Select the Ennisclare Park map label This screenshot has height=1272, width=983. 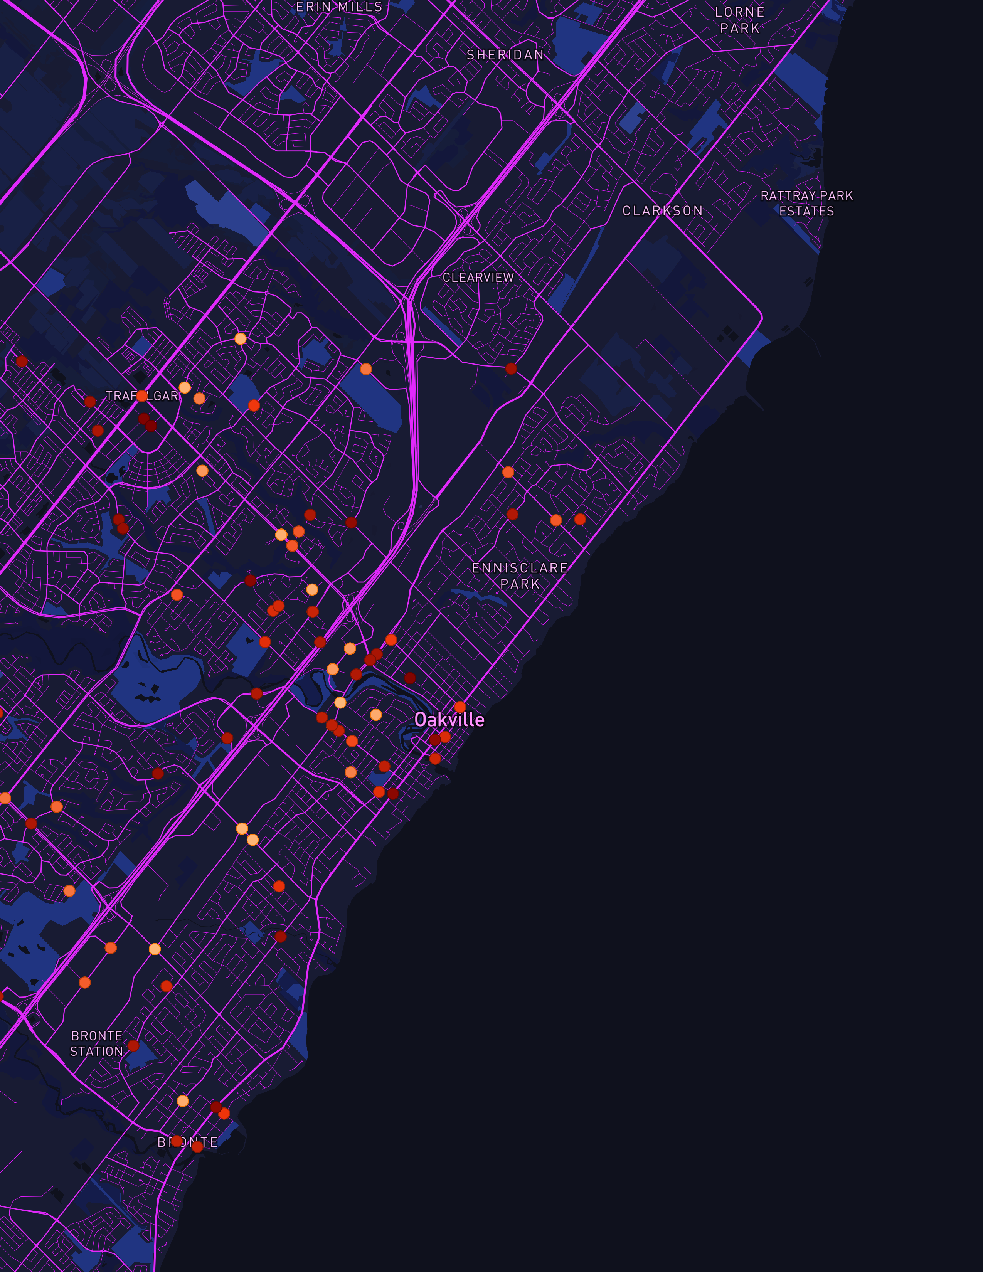pyautogui.click(x=520, y=575)
